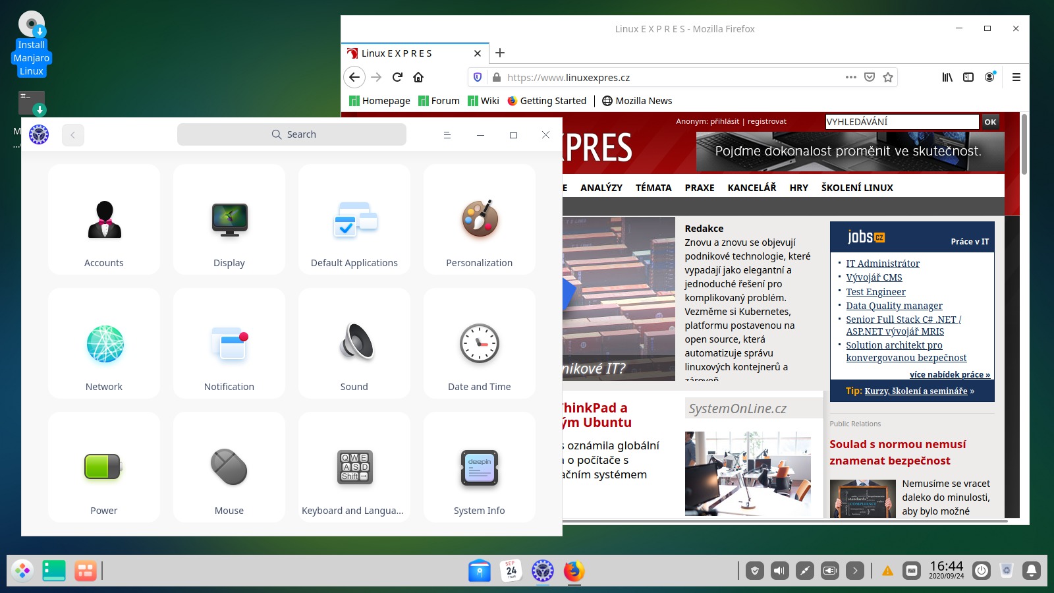This screenshot has height=593, width=1054.
Task: Show Firefox library
Action: (947, 77)
